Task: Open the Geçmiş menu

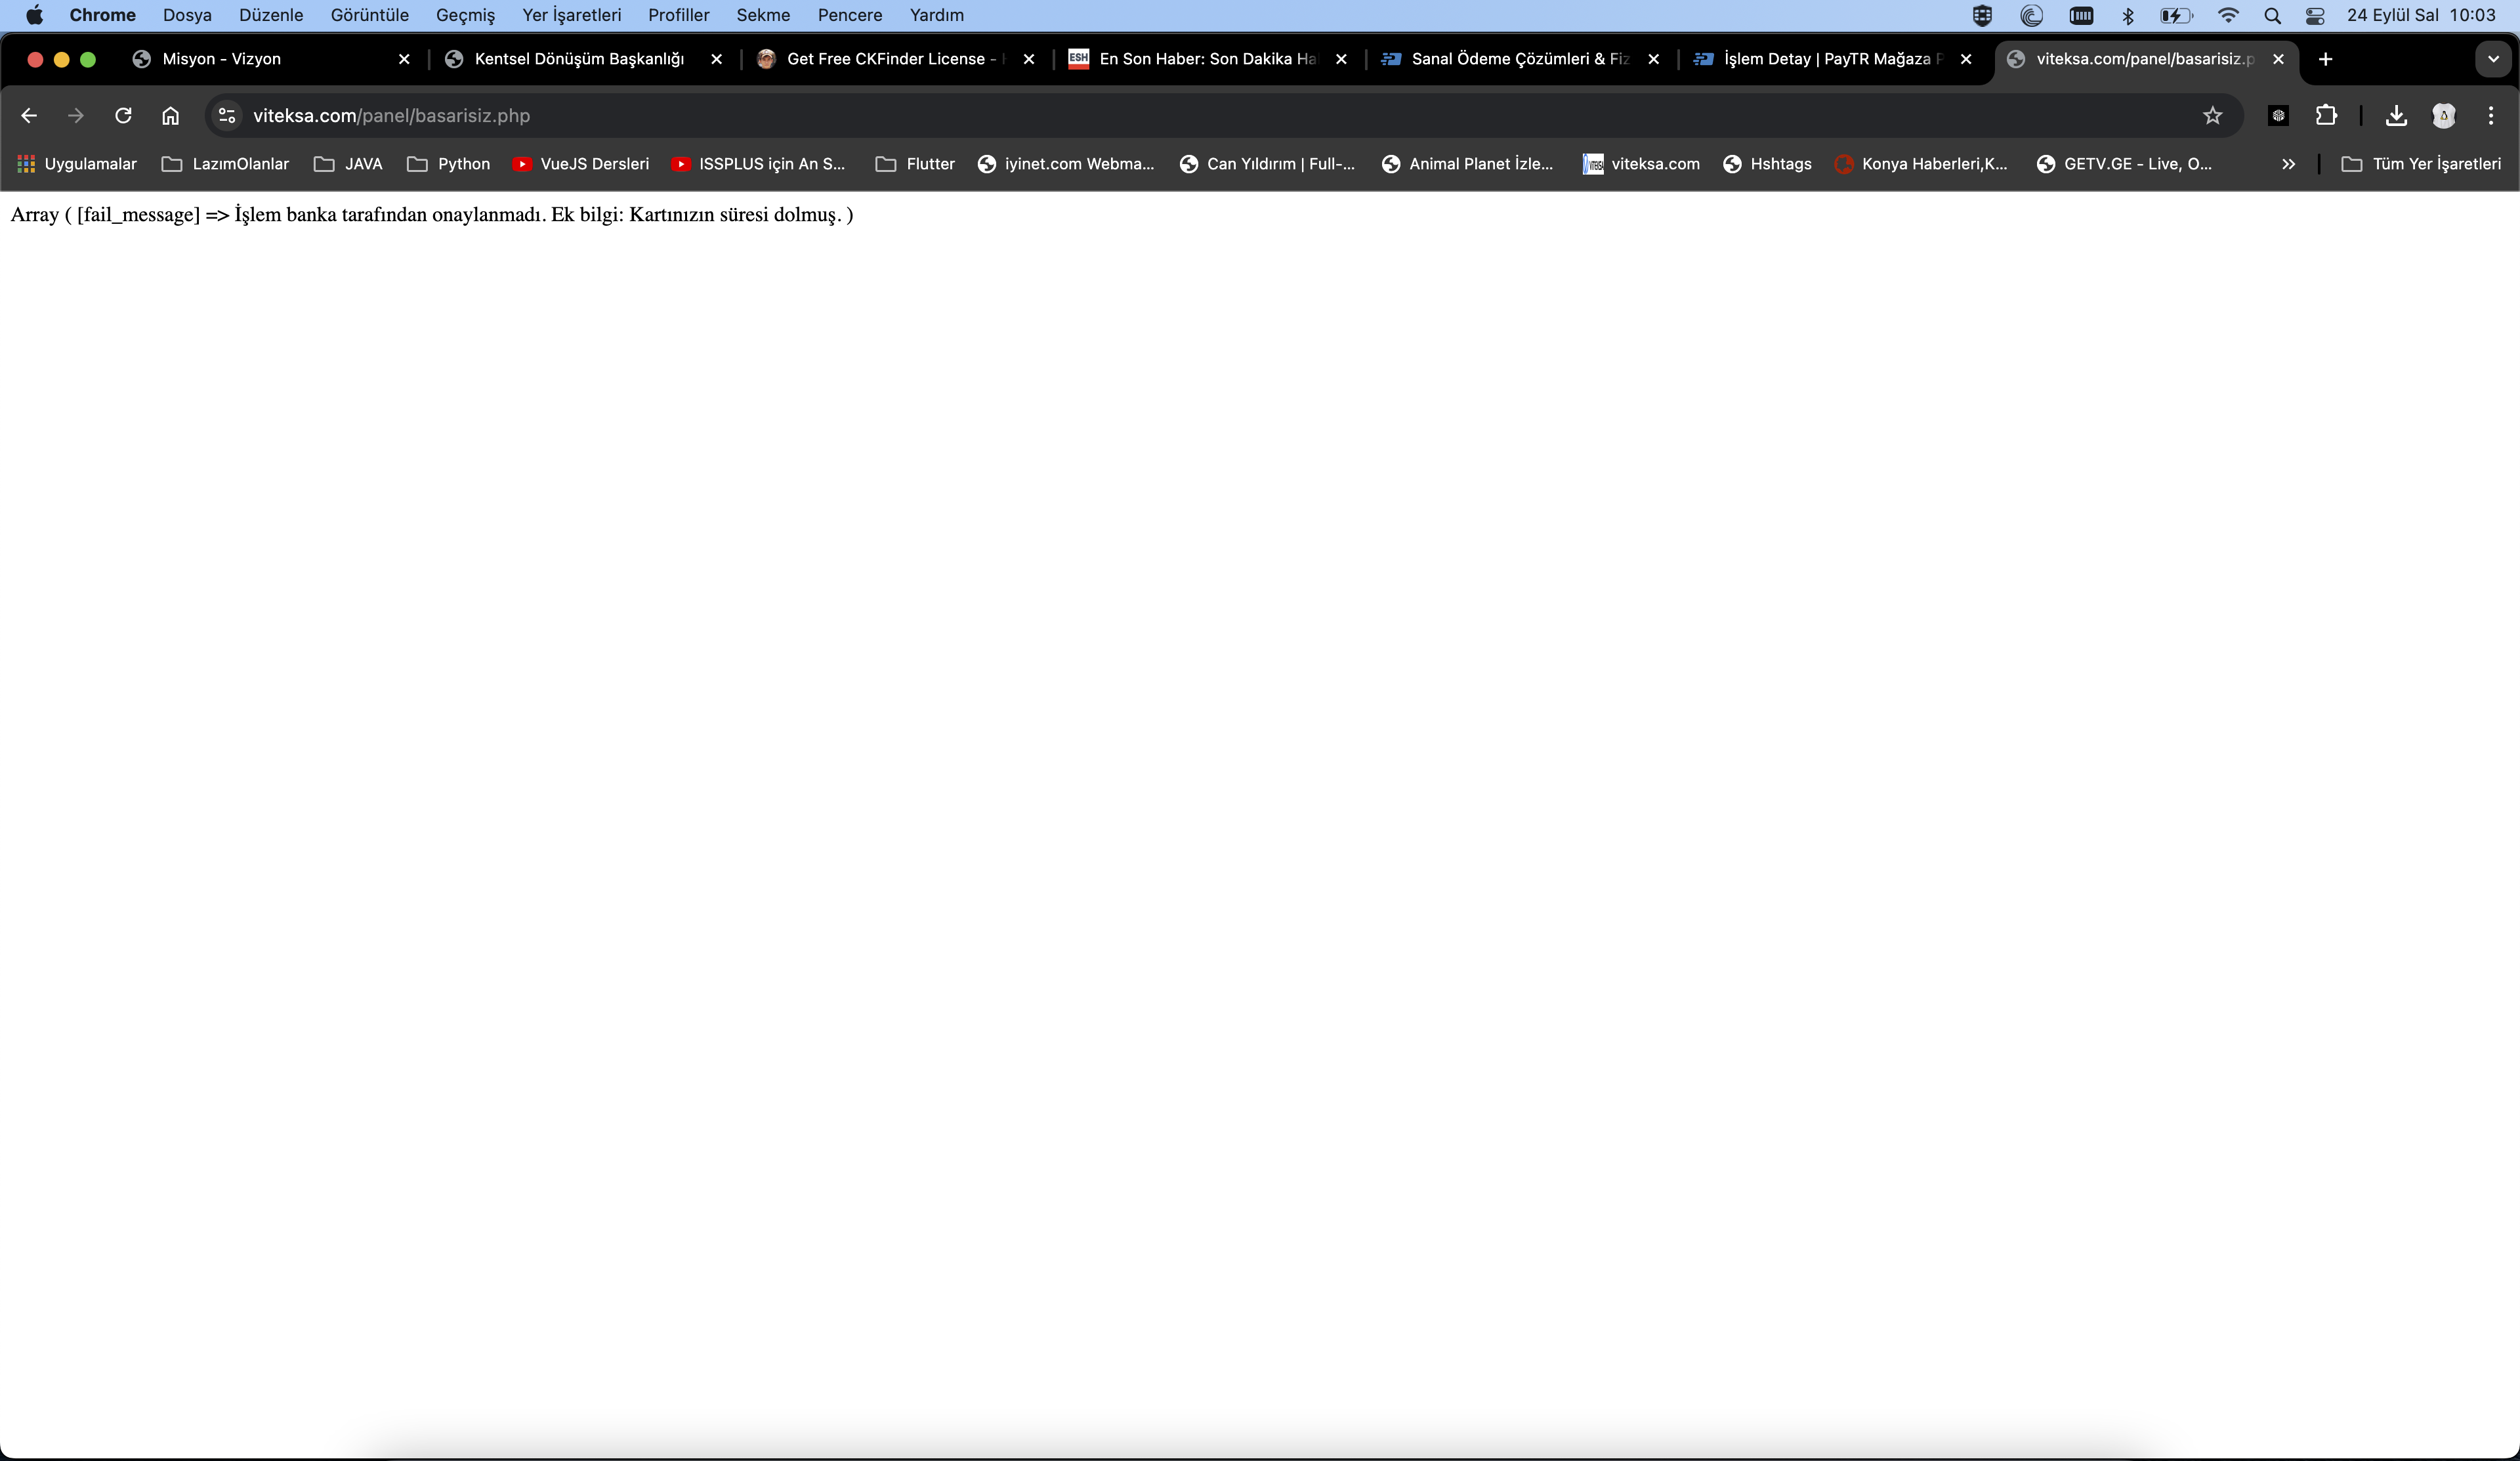Action: 465,15
